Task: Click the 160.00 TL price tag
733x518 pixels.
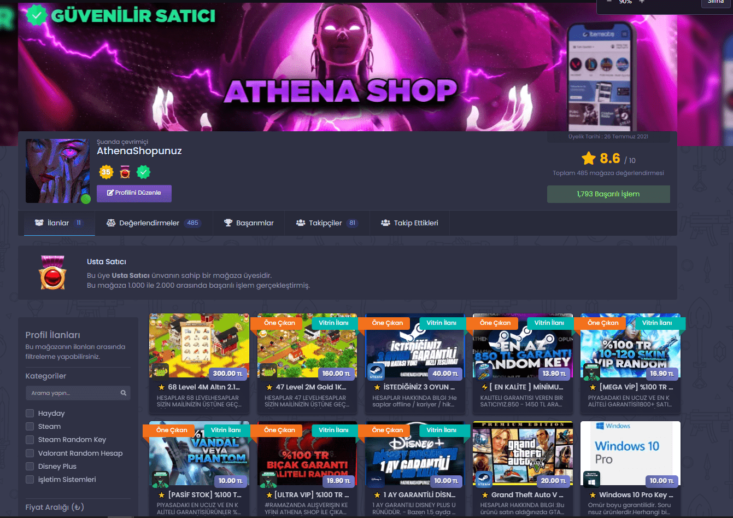Action: pos(336,374)
